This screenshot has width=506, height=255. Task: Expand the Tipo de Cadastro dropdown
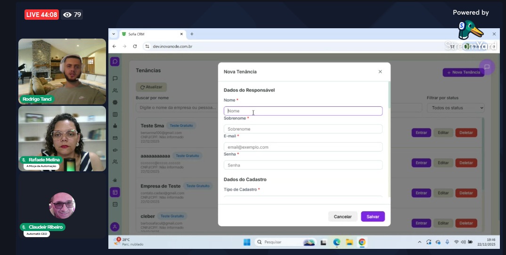[x=303, y=199]
